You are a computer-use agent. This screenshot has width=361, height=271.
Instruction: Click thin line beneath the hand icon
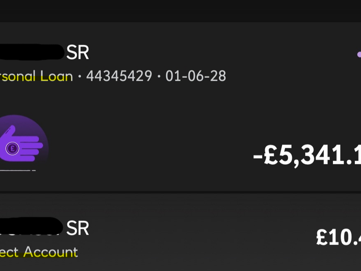click(18, 170)
